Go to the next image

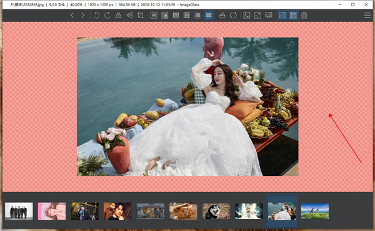click(82, 15)
